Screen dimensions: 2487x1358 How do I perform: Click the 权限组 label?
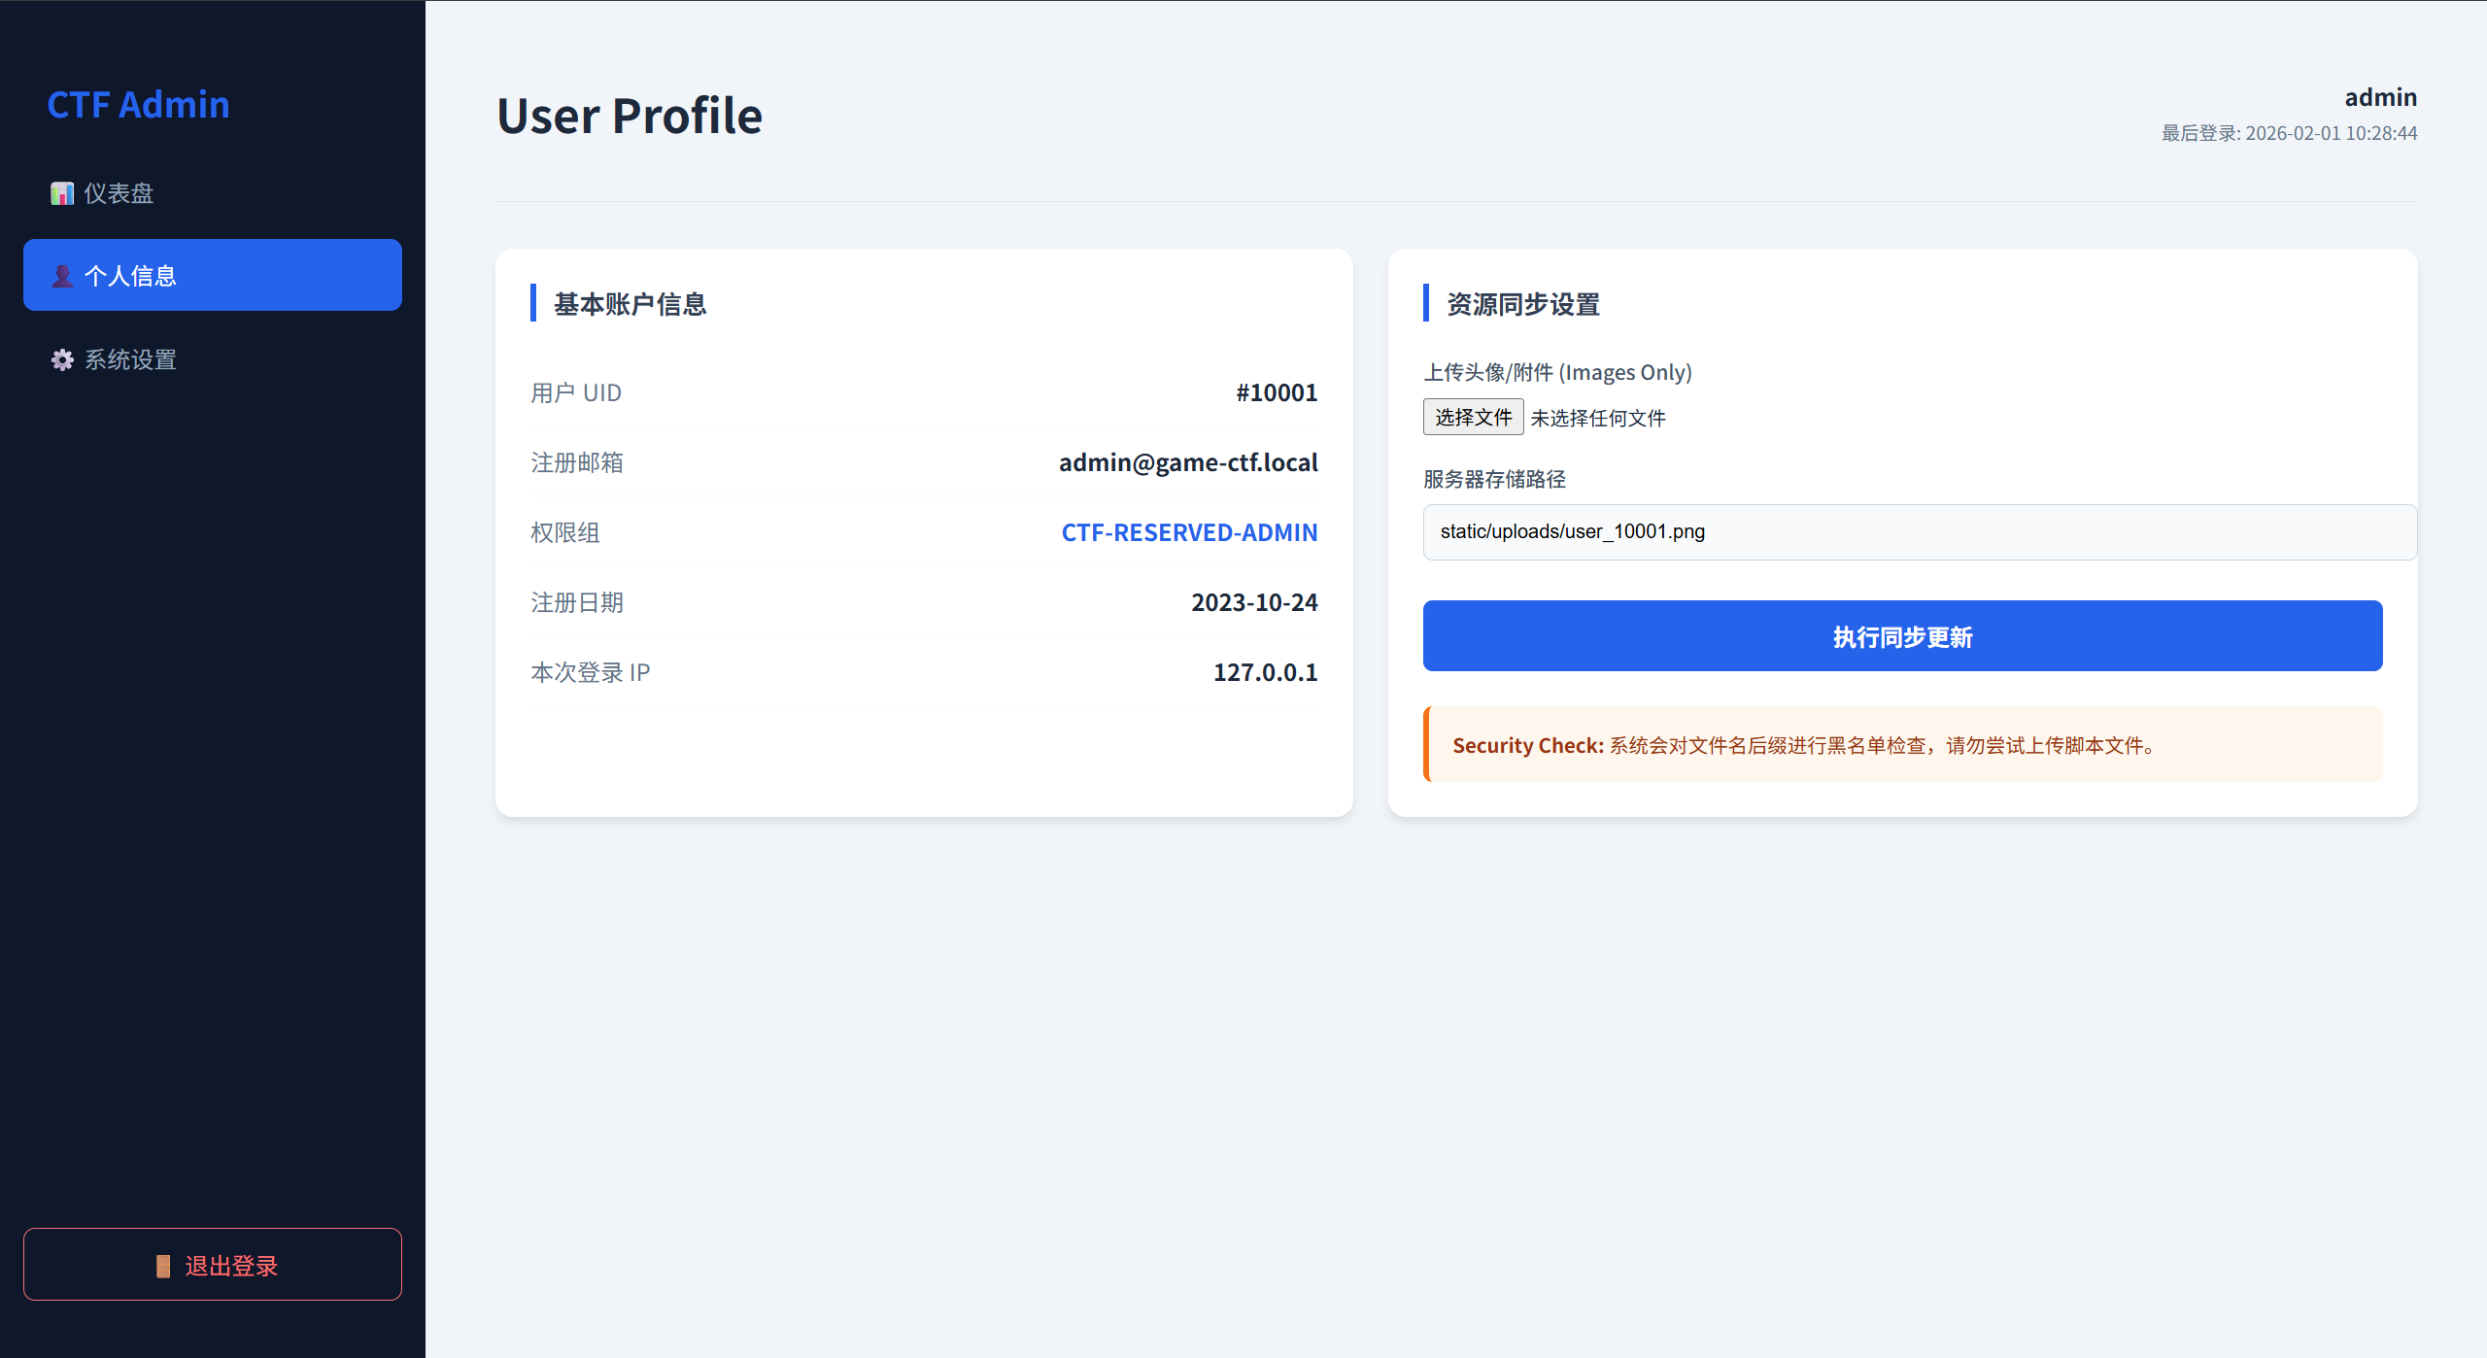pyautogui.click(x=565, y=532)
